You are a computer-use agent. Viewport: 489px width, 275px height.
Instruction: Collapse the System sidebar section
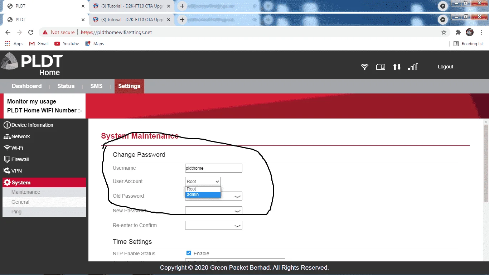click(x=44, y=182)
